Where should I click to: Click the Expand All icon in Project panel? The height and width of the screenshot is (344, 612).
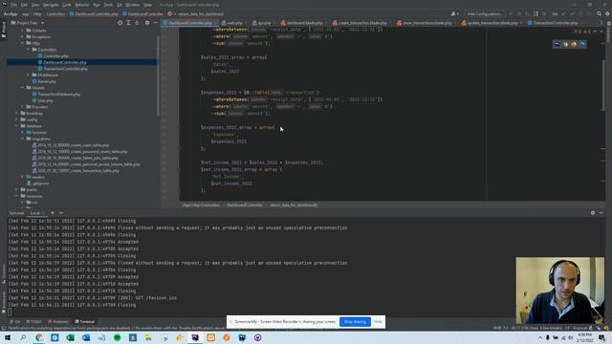click(128, 23)
